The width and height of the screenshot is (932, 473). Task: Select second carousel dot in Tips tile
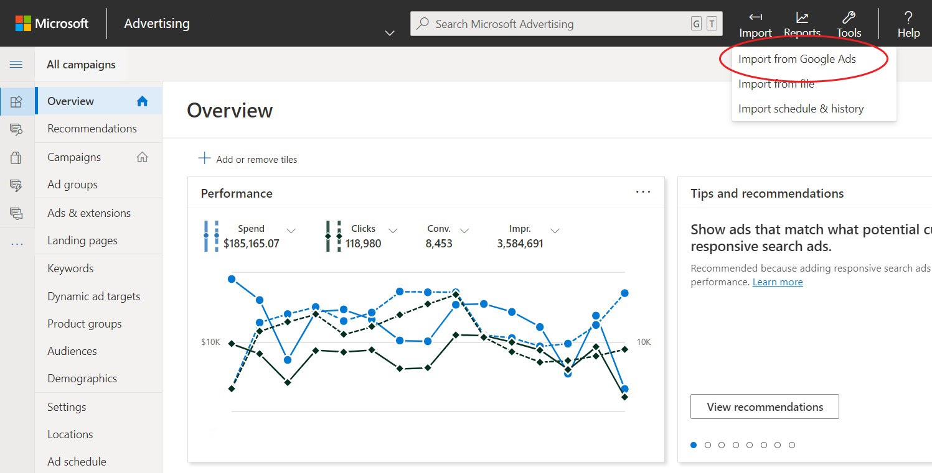[x=708, y=445]
